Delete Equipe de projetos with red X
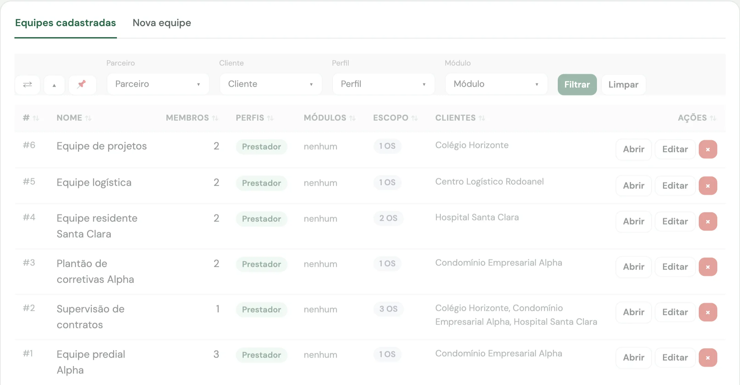Viewport: 740px width, 385px height. pyautogui.click(x=708, y=150)
